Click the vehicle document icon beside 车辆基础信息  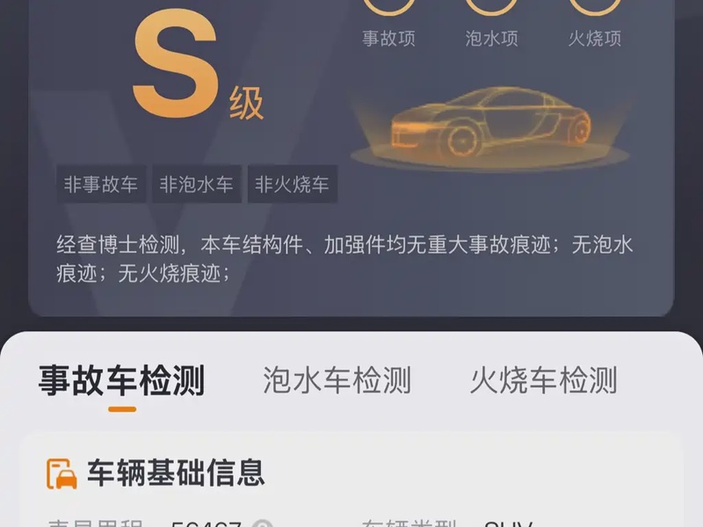click(x=62, y=473)
